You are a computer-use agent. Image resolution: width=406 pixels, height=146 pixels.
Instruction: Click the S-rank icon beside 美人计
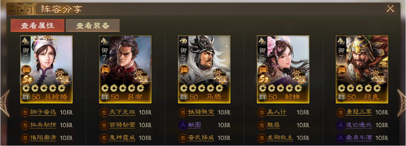[262, 112]
